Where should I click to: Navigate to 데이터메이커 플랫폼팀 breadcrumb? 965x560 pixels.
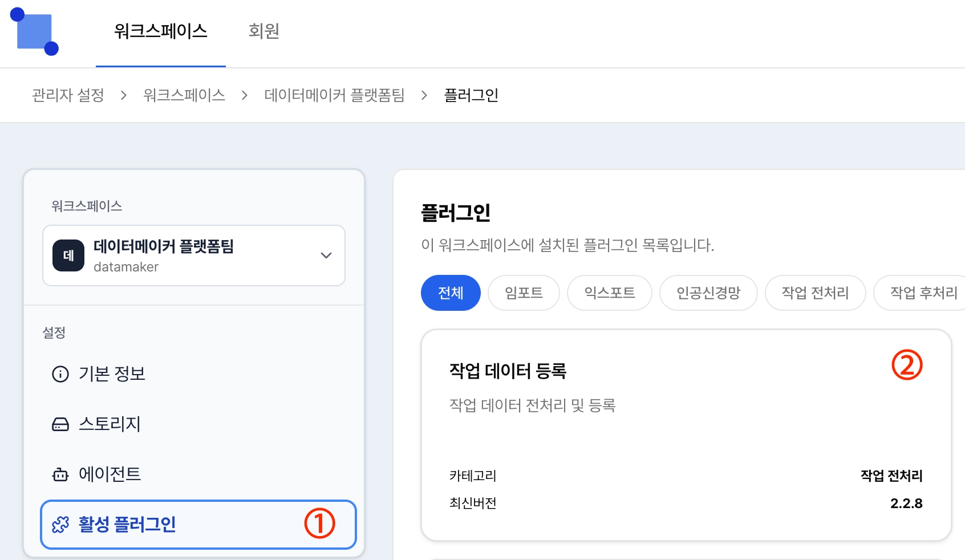(x=334, y=95)
